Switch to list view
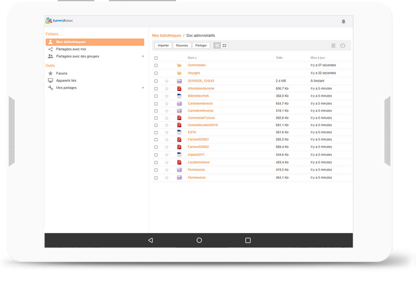This screenshot has width=416, height=282. click(x=217, y=46)
